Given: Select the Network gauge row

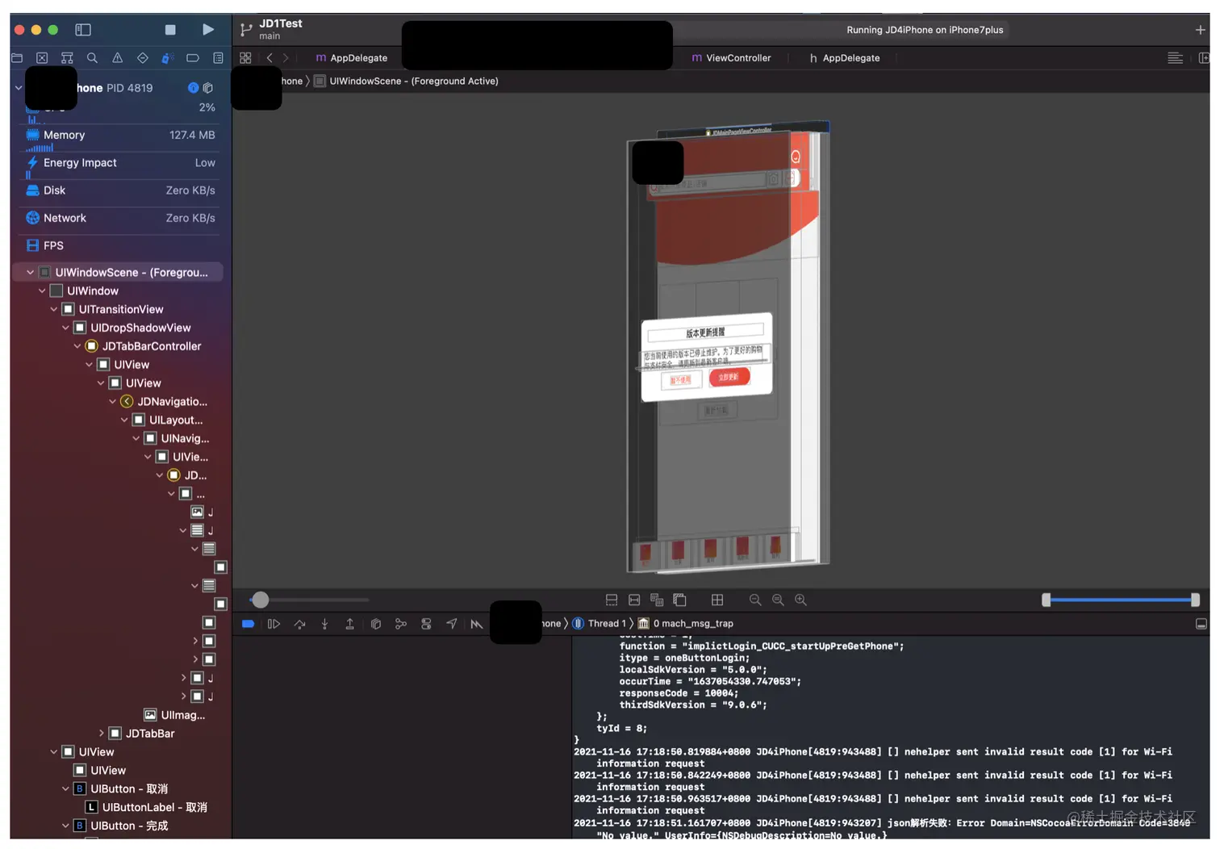Looking at the screenshot, I should (121, 218).
